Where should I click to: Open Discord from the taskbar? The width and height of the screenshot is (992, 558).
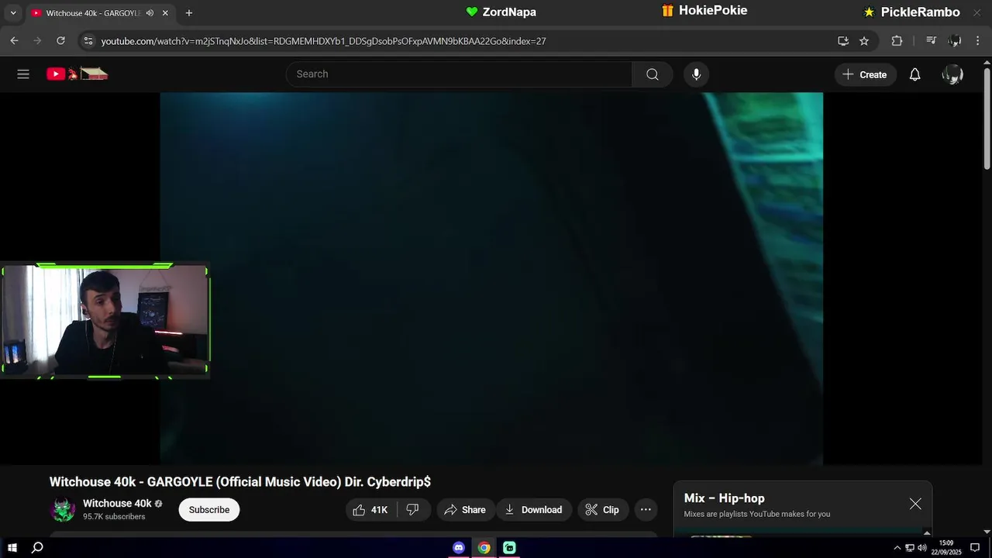[x=459, y=548]
